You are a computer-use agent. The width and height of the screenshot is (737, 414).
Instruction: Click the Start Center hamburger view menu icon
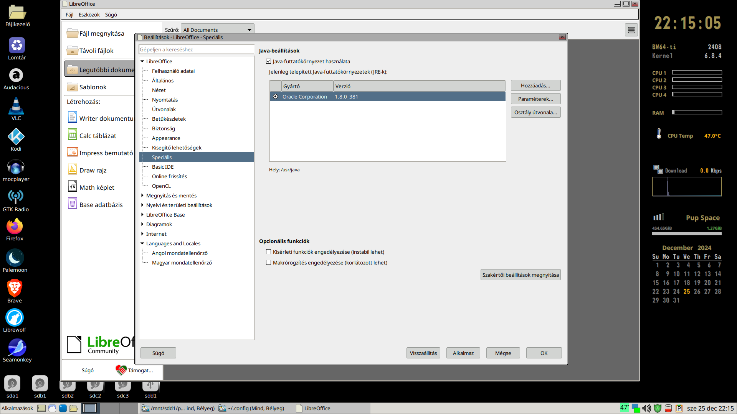pyautogui.click(x=631, y=30)
